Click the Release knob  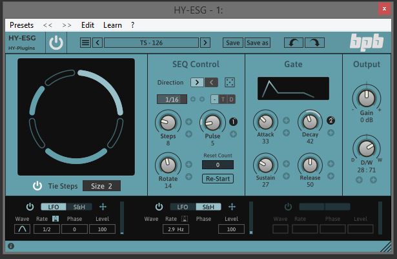point(310,165)
